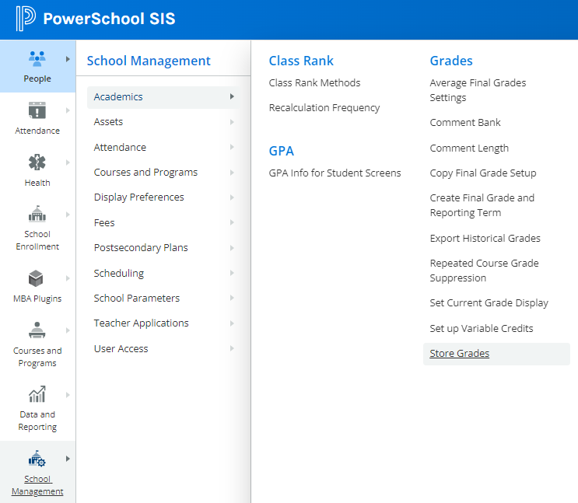Open Set up Variable Credits link

tap(481, 328)
